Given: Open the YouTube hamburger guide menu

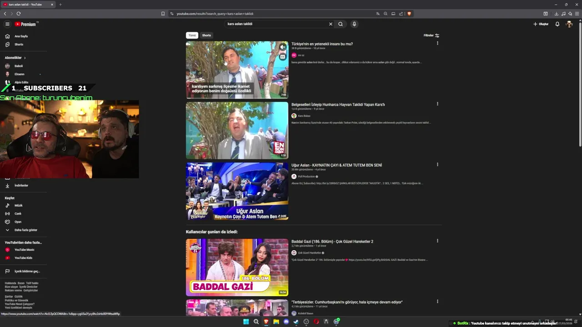Looking at the screenshot, I should click(7, 24).
